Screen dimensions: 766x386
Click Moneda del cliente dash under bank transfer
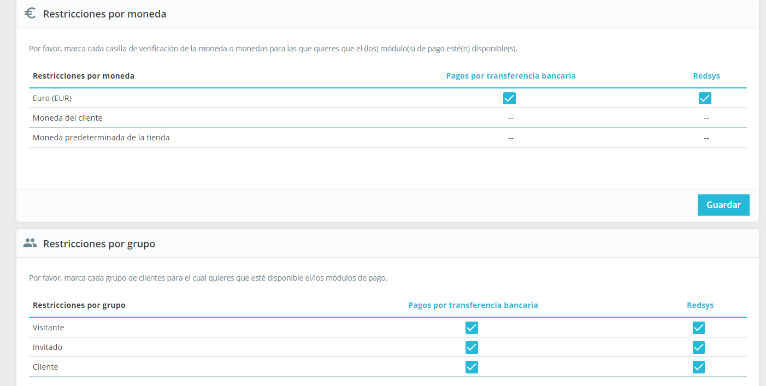511,118
